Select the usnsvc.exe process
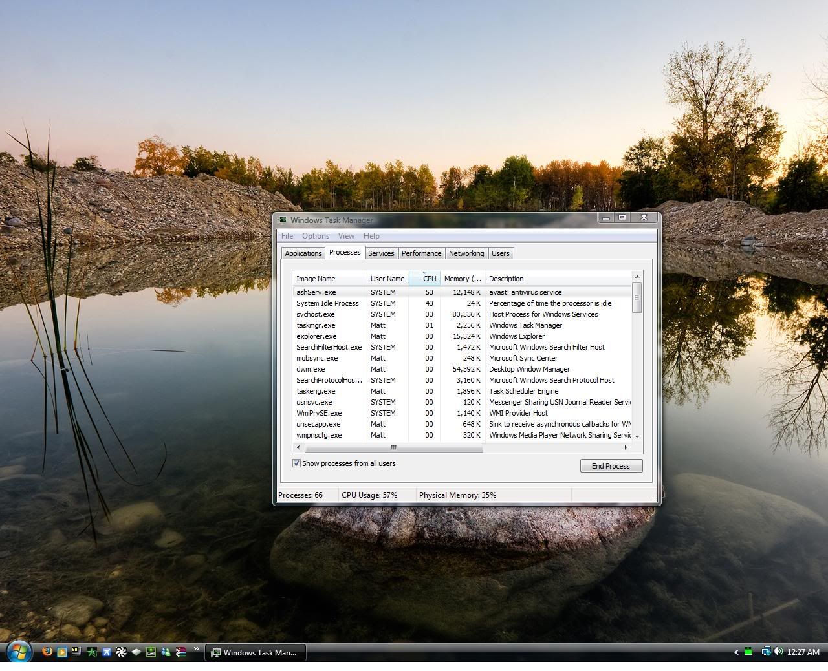This screenshot has height=671, width=828. pos(462,402)
